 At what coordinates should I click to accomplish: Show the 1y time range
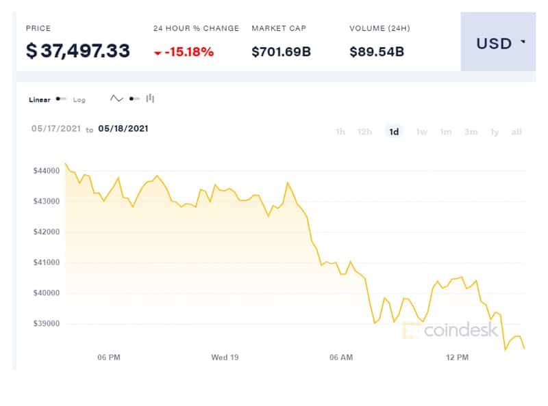(495, 132)
